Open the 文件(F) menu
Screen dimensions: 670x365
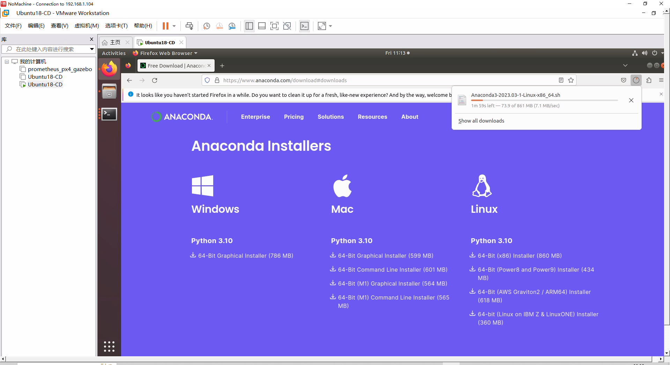13,26
